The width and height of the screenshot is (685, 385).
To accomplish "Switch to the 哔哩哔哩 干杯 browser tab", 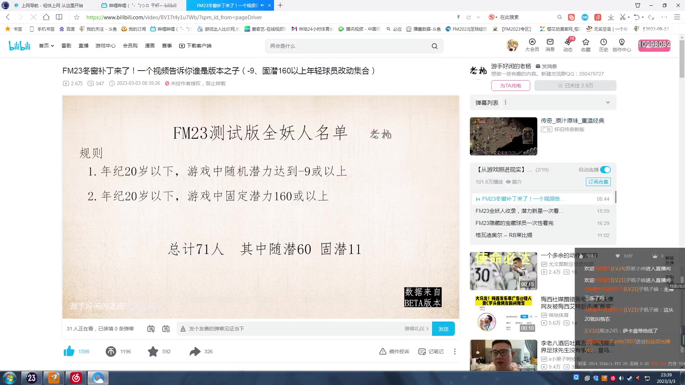I will [141, 5].
